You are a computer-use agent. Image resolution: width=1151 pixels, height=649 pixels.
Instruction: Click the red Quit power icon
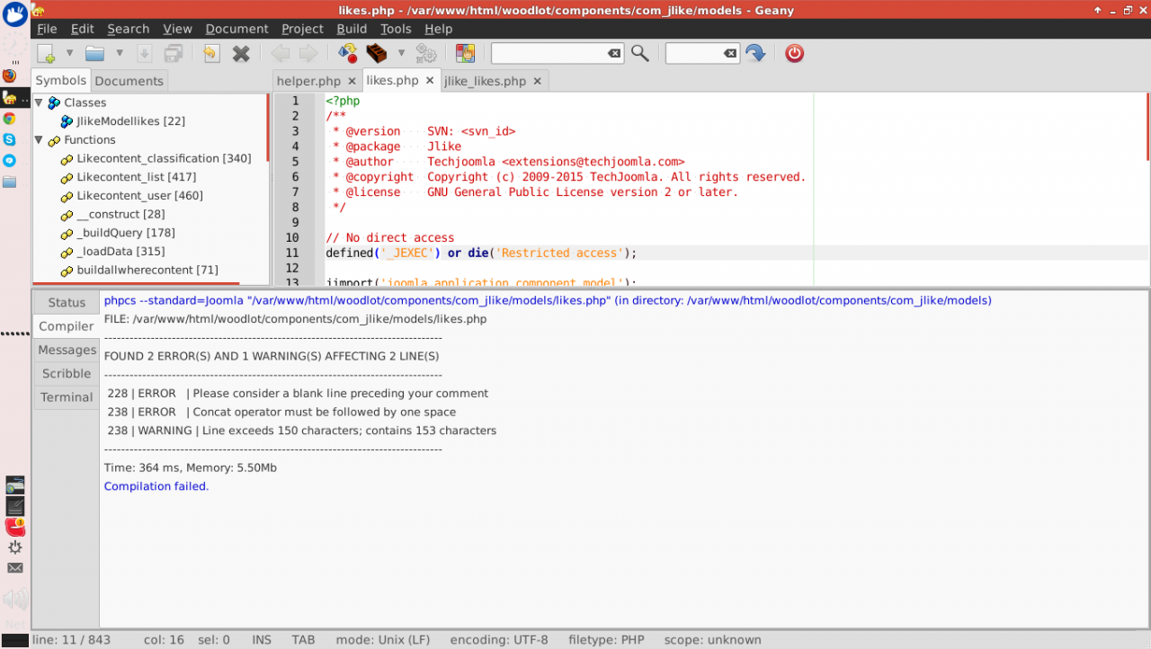[794, 53]
